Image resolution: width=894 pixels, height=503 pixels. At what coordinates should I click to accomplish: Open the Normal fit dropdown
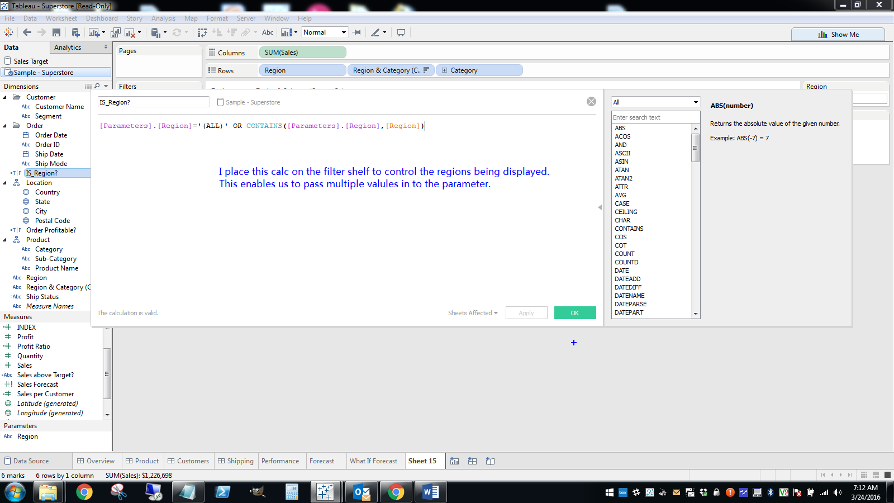tap(324, 32)
